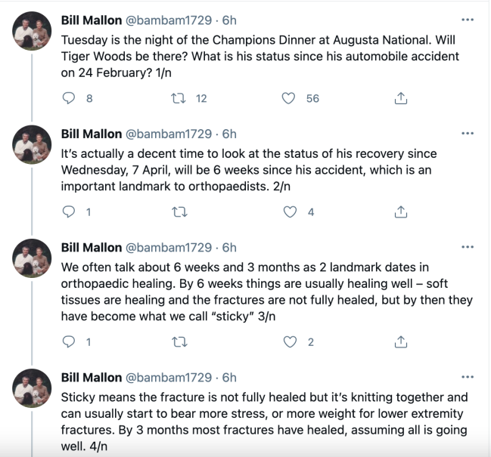This screenshot has width=491, height=457.
Task: Like the 3/n "sticky" tweet
Action: pyautogui.click(x=290, y=342)
